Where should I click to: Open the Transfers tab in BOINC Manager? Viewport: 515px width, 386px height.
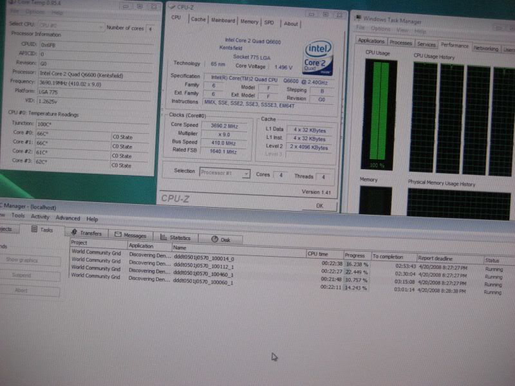coord(86,233)
